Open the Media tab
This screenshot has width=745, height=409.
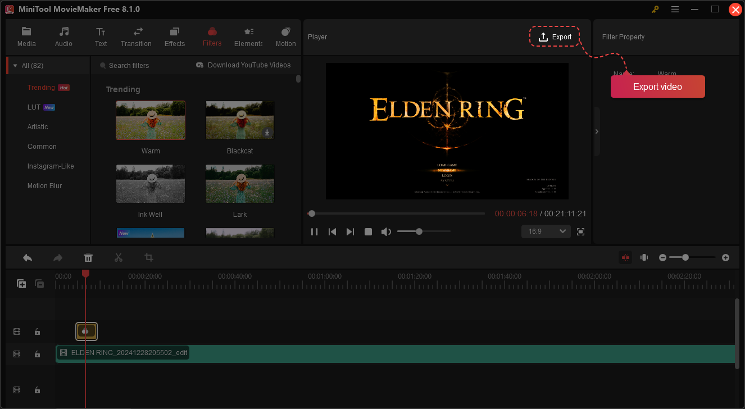coord(26,37)
